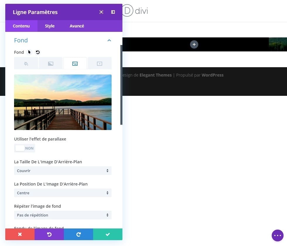Screen dimensions: 287x246
Task: Select the background image tab
Action: [x=75, y=63]
